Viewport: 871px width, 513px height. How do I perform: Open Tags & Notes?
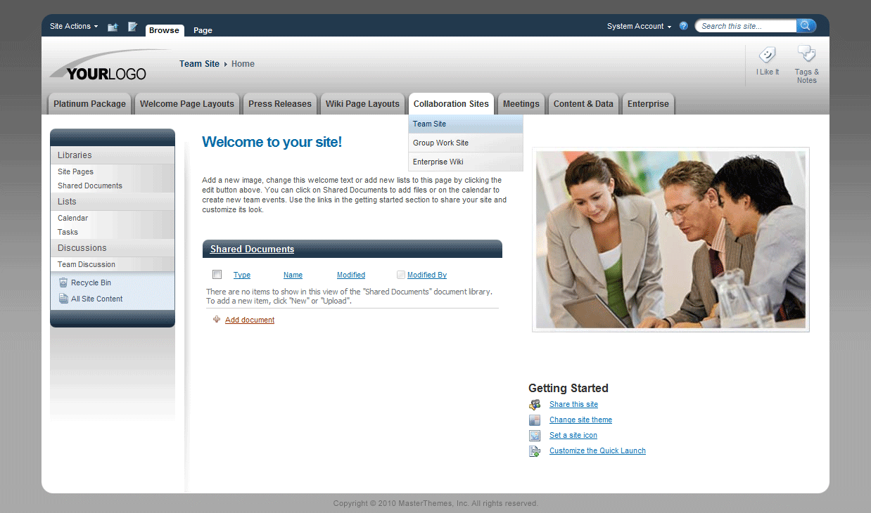point(806,56)
